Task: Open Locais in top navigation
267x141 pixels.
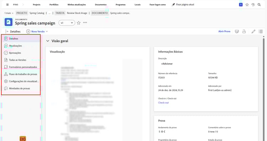Action: point(137,5)
